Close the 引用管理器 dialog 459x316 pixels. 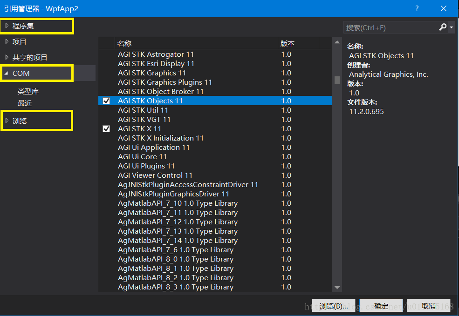(444, 8)
